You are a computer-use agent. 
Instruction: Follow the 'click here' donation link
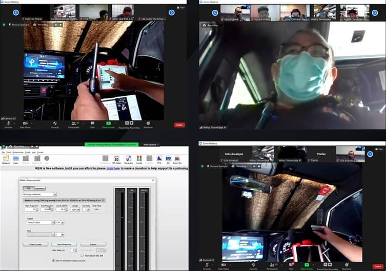pos(113,168)
